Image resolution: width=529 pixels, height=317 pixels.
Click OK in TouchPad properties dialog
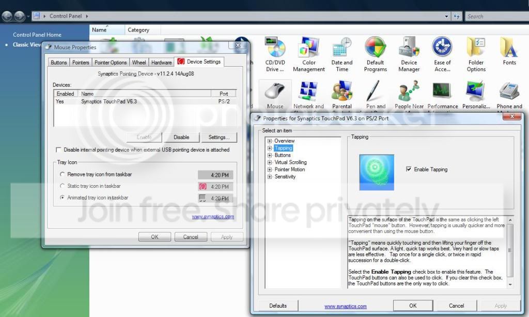click(x=413, y=306)
